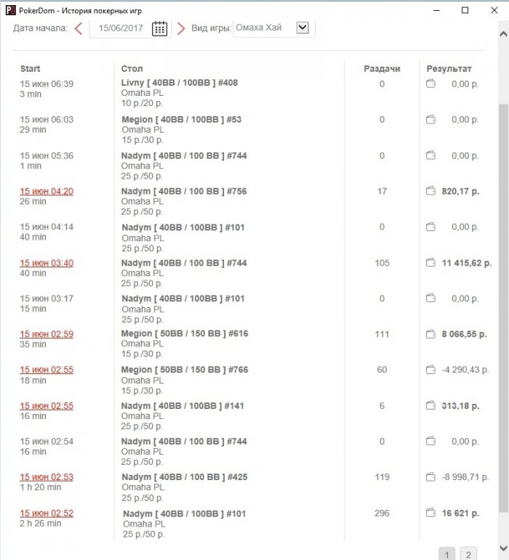
Task: Click wallet icon beside -4 290,43 р. result
Action: pyautogui.click(x=430, y=370)
